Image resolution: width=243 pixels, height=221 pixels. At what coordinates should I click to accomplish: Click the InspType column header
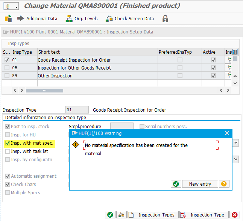pyautogui.click(x=24, y=52)
